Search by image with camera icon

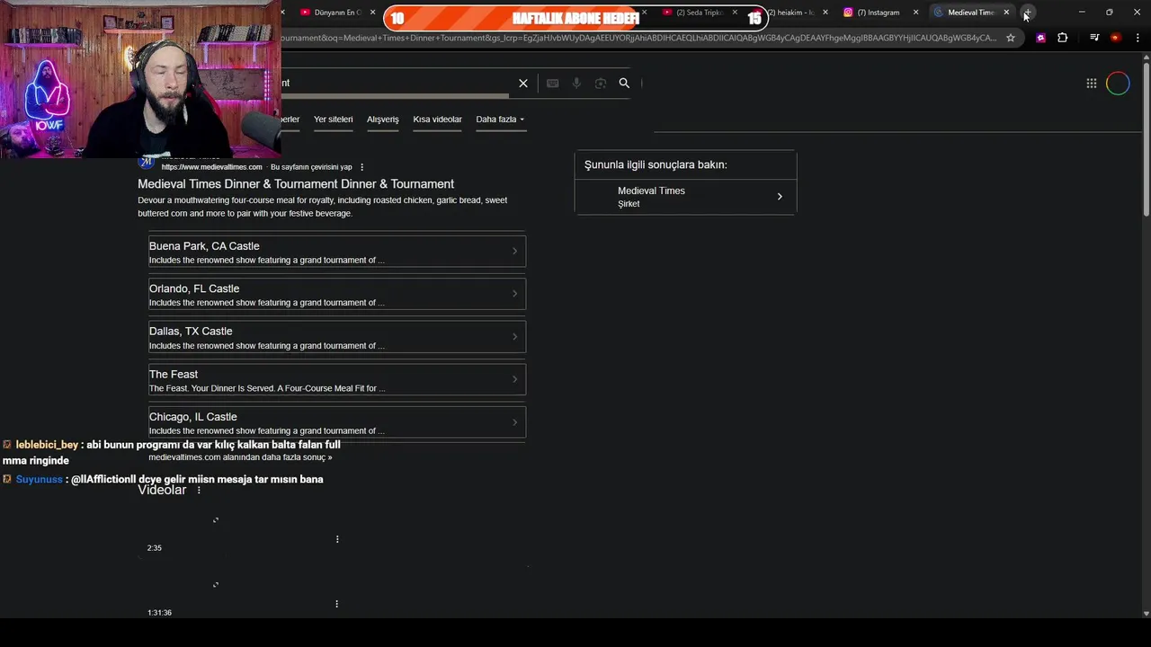coord(601,83)
